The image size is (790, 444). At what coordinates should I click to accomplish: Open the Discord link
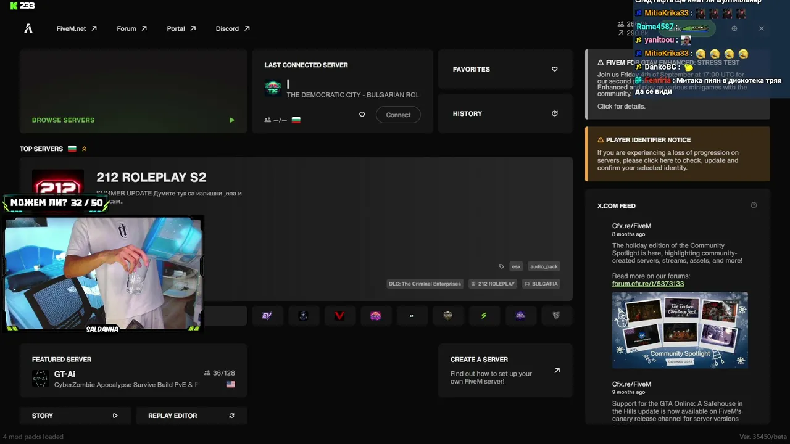pos(233,28)
